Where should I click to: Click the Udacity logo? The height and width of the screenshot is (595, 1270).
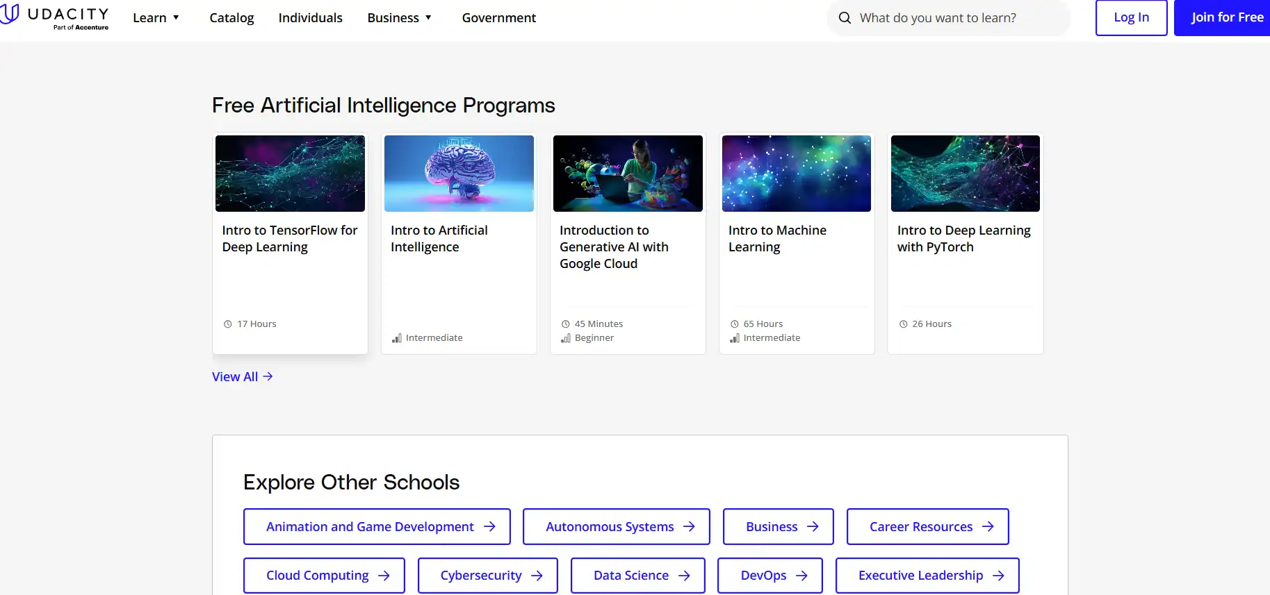[54, 17]
